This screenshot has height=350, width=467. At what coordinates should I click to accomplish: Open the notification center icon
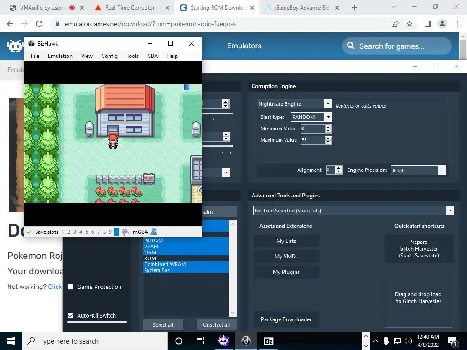pos(452,341)
